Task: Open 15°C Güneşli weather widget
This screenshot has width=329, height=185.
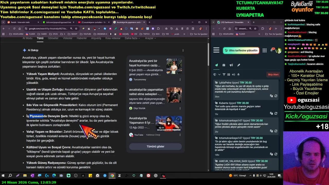Action: pos(238,176)
